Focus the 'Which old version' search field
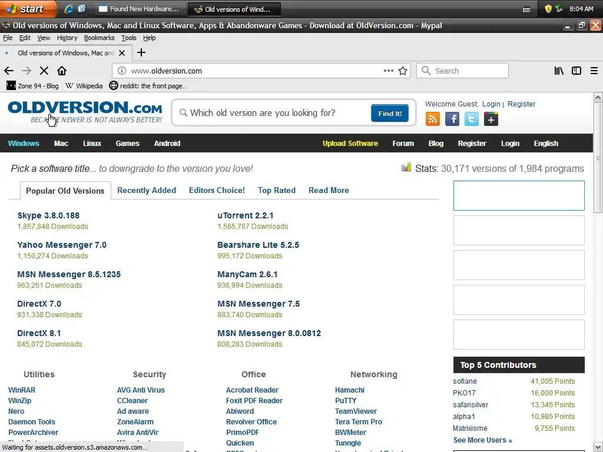 273,112
